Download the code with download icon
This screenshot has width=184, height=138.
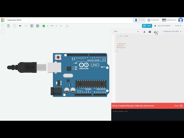coord(144,32)
